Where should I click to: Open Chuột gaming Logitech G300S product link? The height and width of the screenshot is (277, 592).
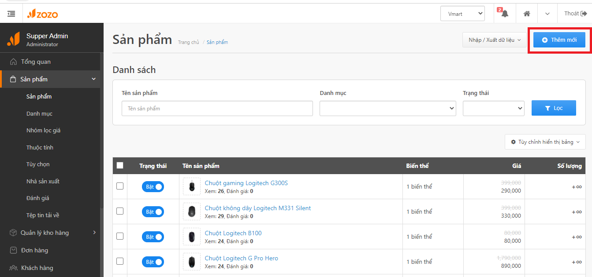(x=246, y=183)
